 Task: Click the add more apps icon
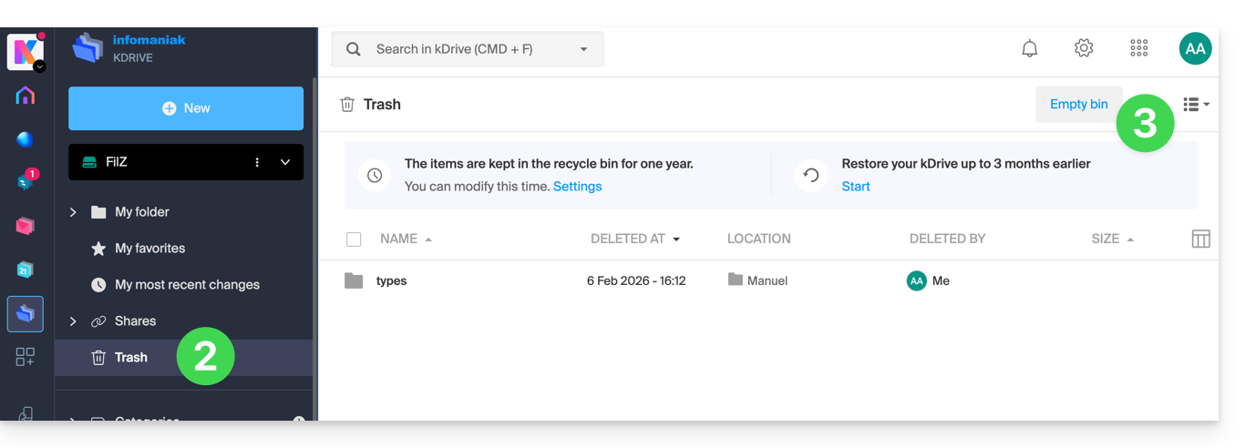[x=26, y=357]
